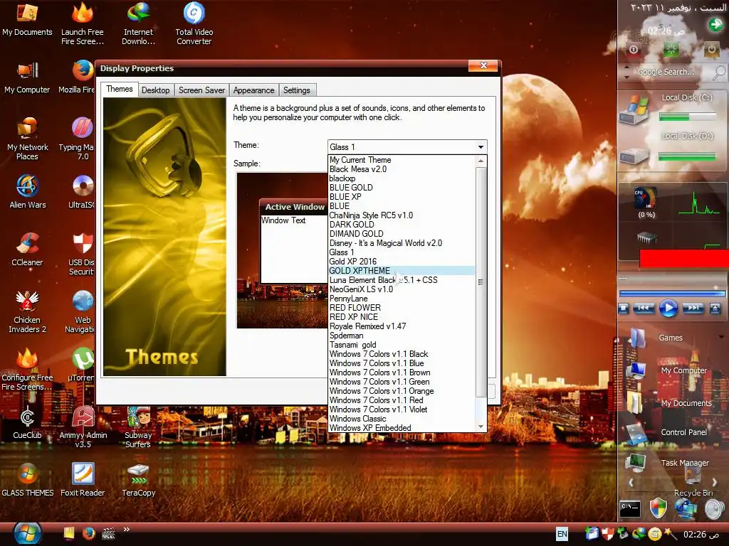Close the Display Properties dialog
This screenshot has height=546, width=729.
pos(483,65)
